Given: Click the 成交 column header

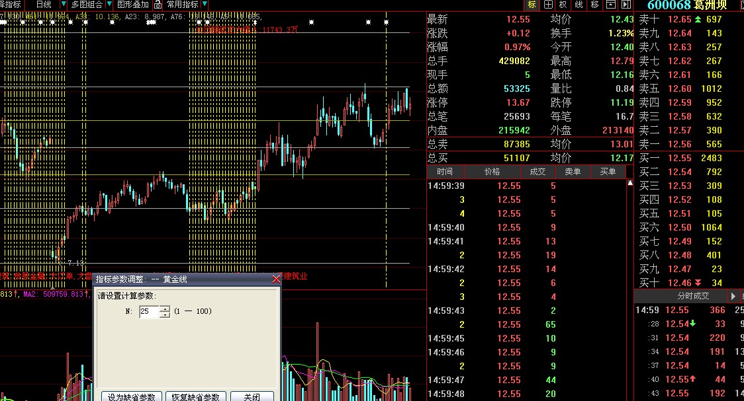Looking at the screenshot, I should click(537, 172).
